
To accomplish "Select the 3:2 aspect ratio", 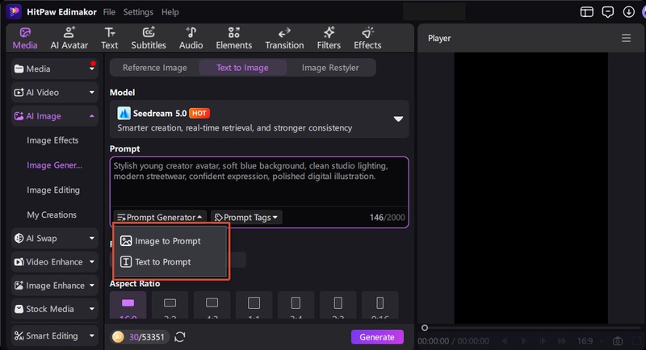I will pos(170,305).
